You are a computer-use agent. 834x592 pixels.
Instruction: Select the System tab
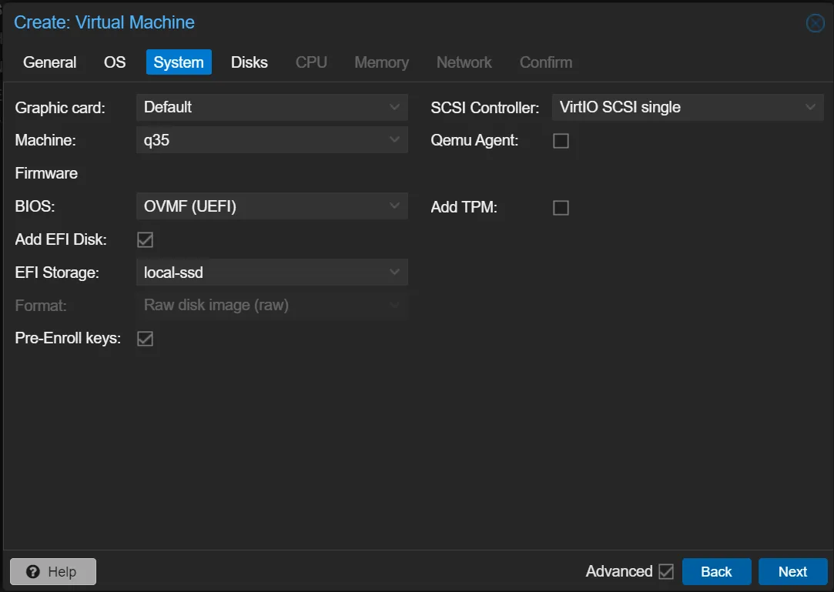178,62
